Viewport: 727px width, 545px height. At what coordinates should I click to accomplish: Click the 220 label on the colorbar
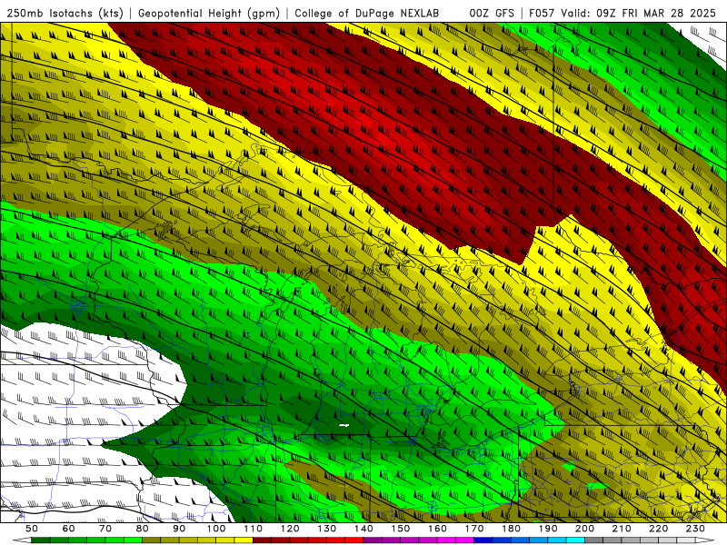pyautogui.click(x=658, y=529)
